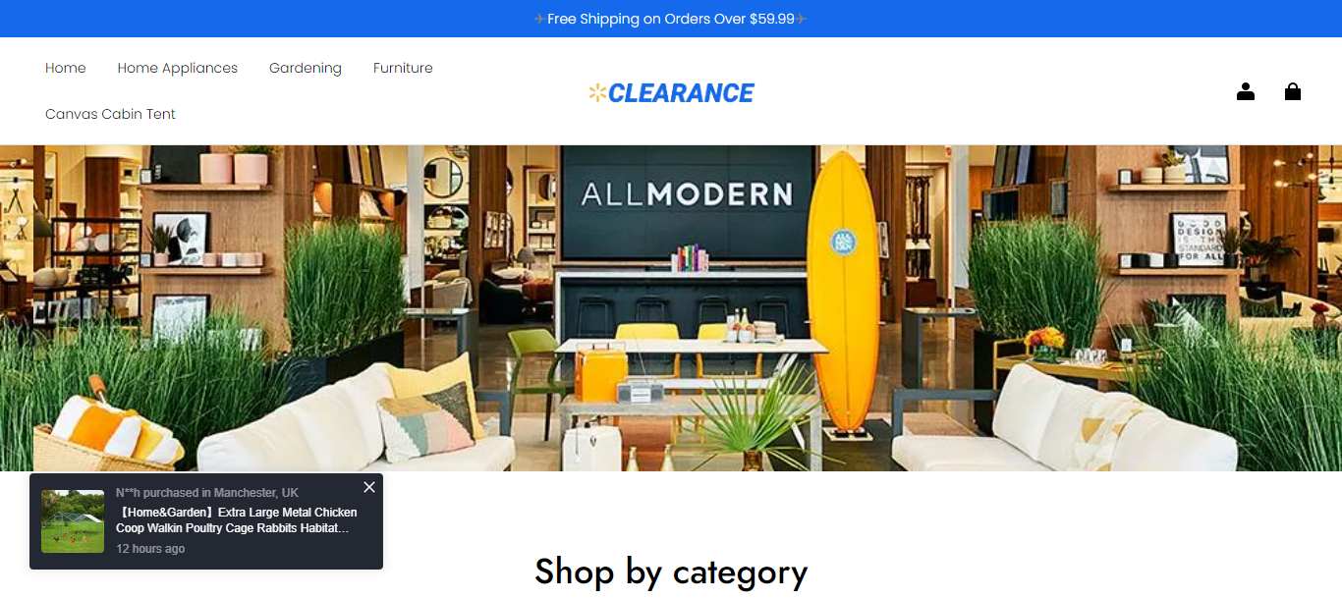This screenshot has height=599, width=1342.
Task: Click the Clearance logo sunburst icon
Action: (597, 93)
